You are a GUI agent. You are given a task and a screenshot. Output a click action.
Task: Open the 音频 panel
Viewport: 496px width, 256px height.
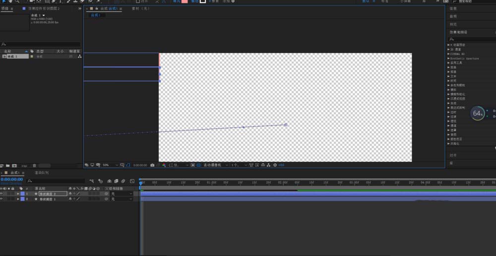click(x=453, y=16)
